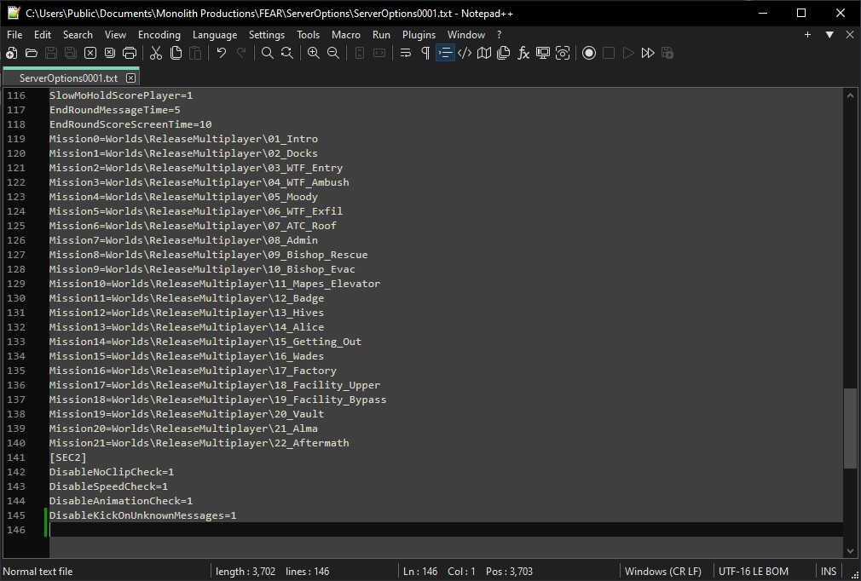This screenshot has width=861, height=581.
Task: Click the Redo arrow icon
Action: pos(241,53)
